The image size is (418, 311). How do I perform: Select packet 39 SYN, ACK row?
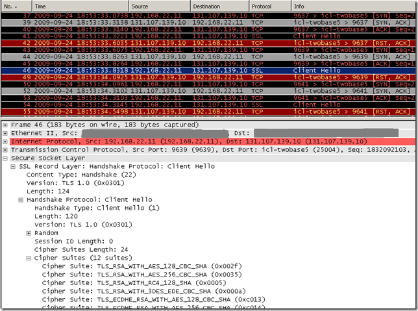[x=208, y=23]
